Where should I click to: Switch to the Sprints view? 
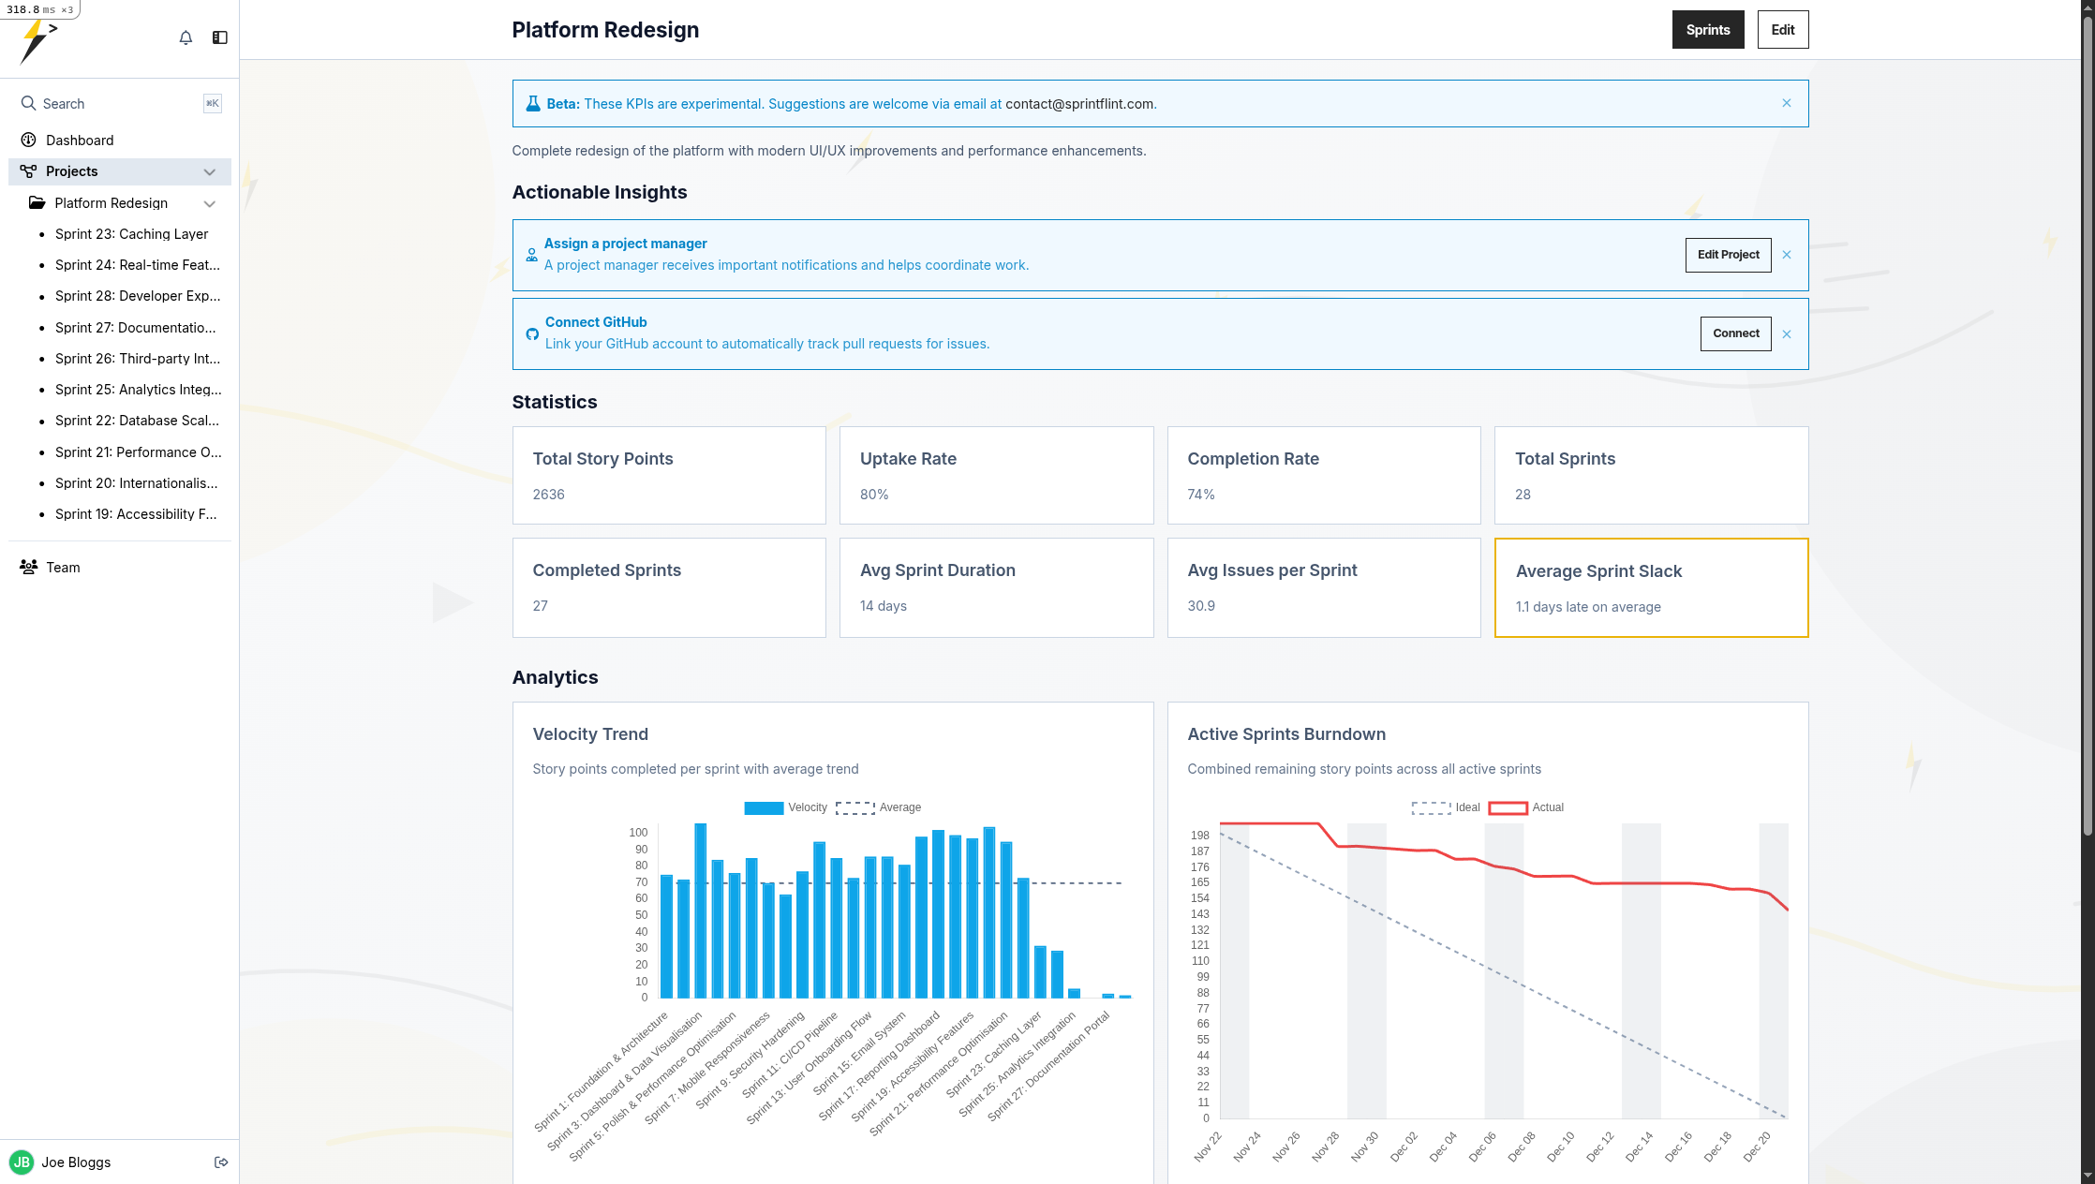(1707, 29)
